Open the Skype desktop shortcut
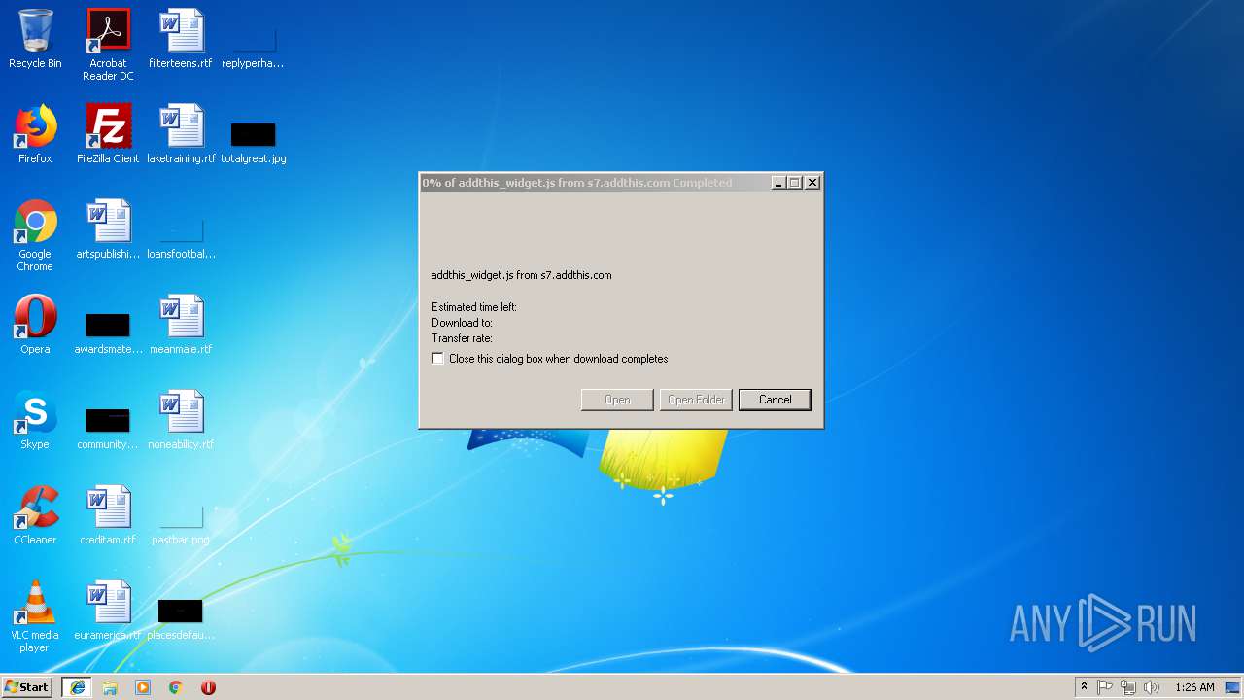This screenshot has width=1244, height=700. tap(35, 420)
